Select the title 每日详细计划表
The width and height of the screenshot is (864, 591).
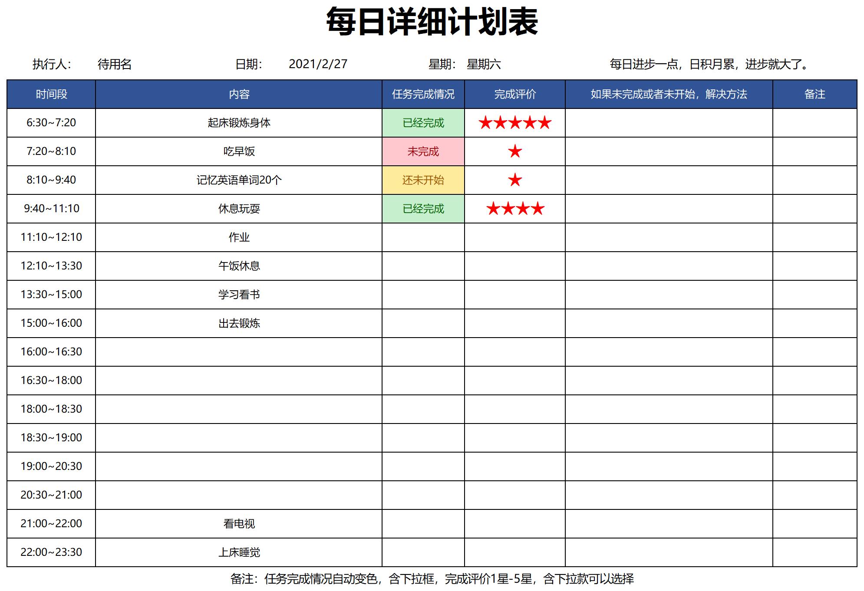(432, 22)
